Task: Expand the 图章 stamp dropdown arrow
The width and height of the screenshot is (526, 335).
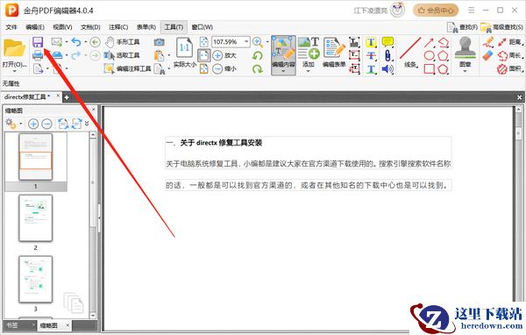Action: (x=465, y=71)
